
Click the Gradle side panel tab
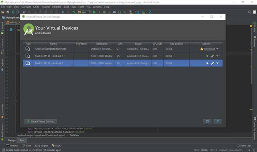[255, 27]
